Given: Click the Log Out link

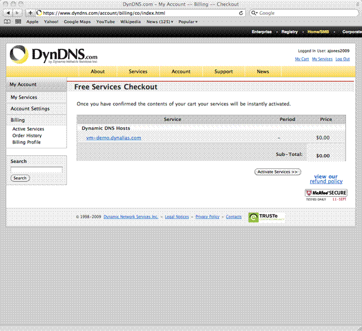Looking at the screenshot, I should pos(343,59).
